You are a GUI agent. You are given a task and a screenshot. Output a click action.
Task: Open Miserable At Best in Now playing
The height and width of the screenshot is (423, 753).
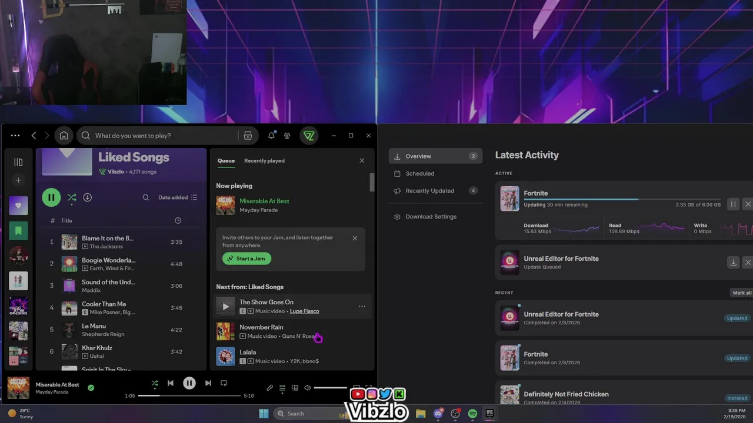tap(264, 201)
